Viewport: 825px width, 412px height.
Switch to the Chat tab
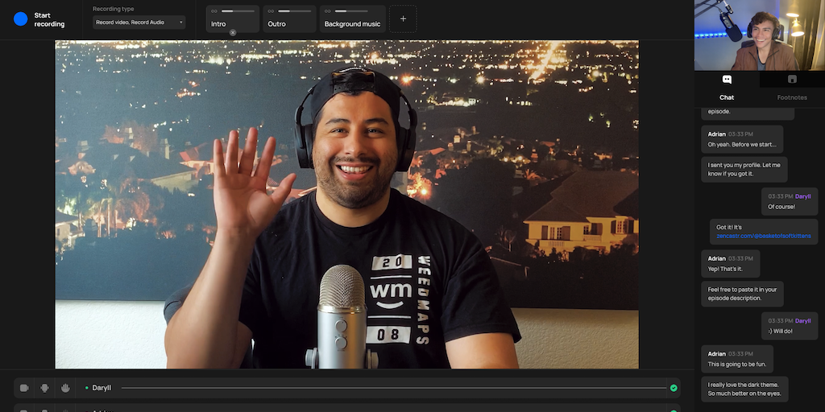727,88
